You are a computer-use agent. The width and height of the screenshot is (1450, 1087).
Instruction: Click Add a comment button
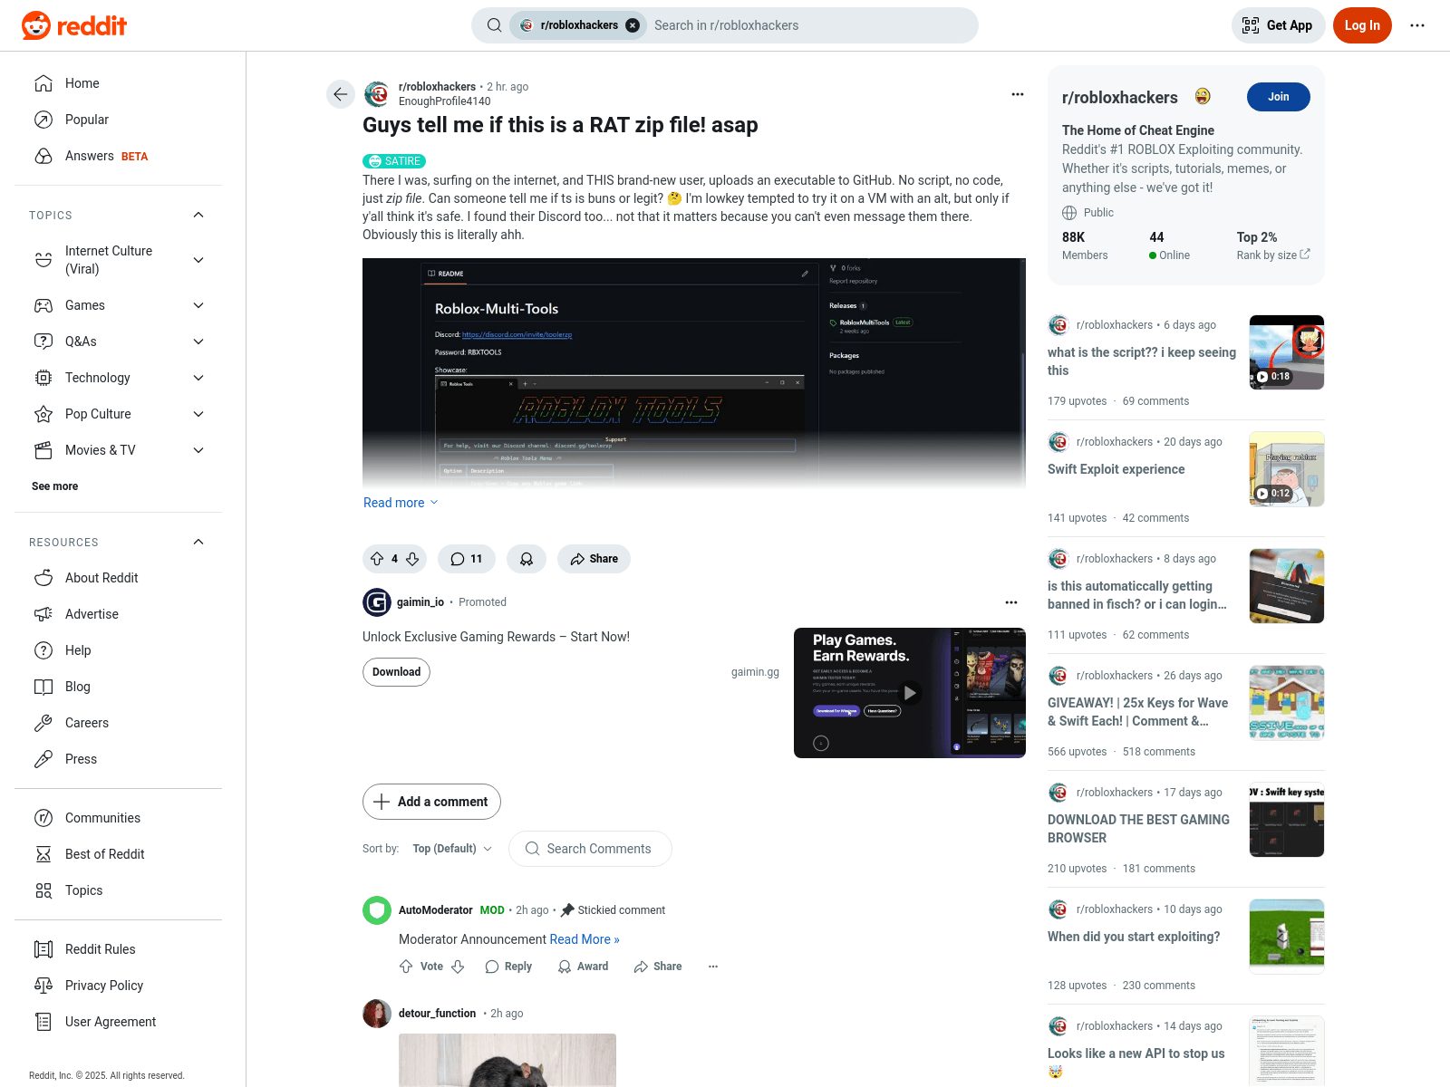(431, 802)
